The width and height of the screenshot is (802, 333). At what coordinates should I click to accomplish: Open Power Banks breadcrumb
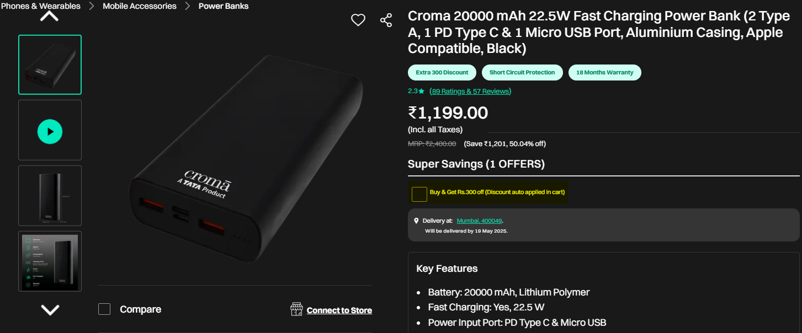224,6
